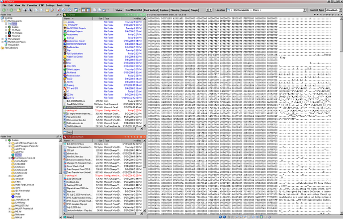Click the green Forward arrow toolbar icon

[x=11, y=10]
